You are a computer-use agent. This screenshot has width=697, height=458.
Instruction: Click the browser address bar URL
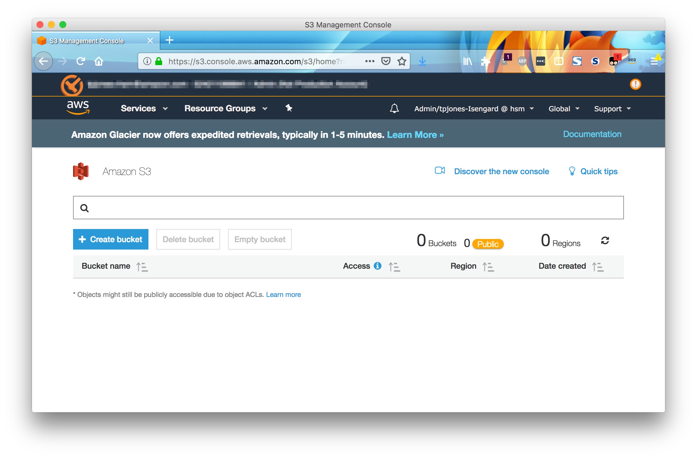point(256,61)
